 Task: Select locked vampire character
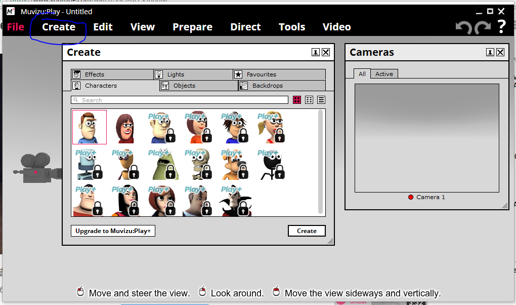point(235,201)
